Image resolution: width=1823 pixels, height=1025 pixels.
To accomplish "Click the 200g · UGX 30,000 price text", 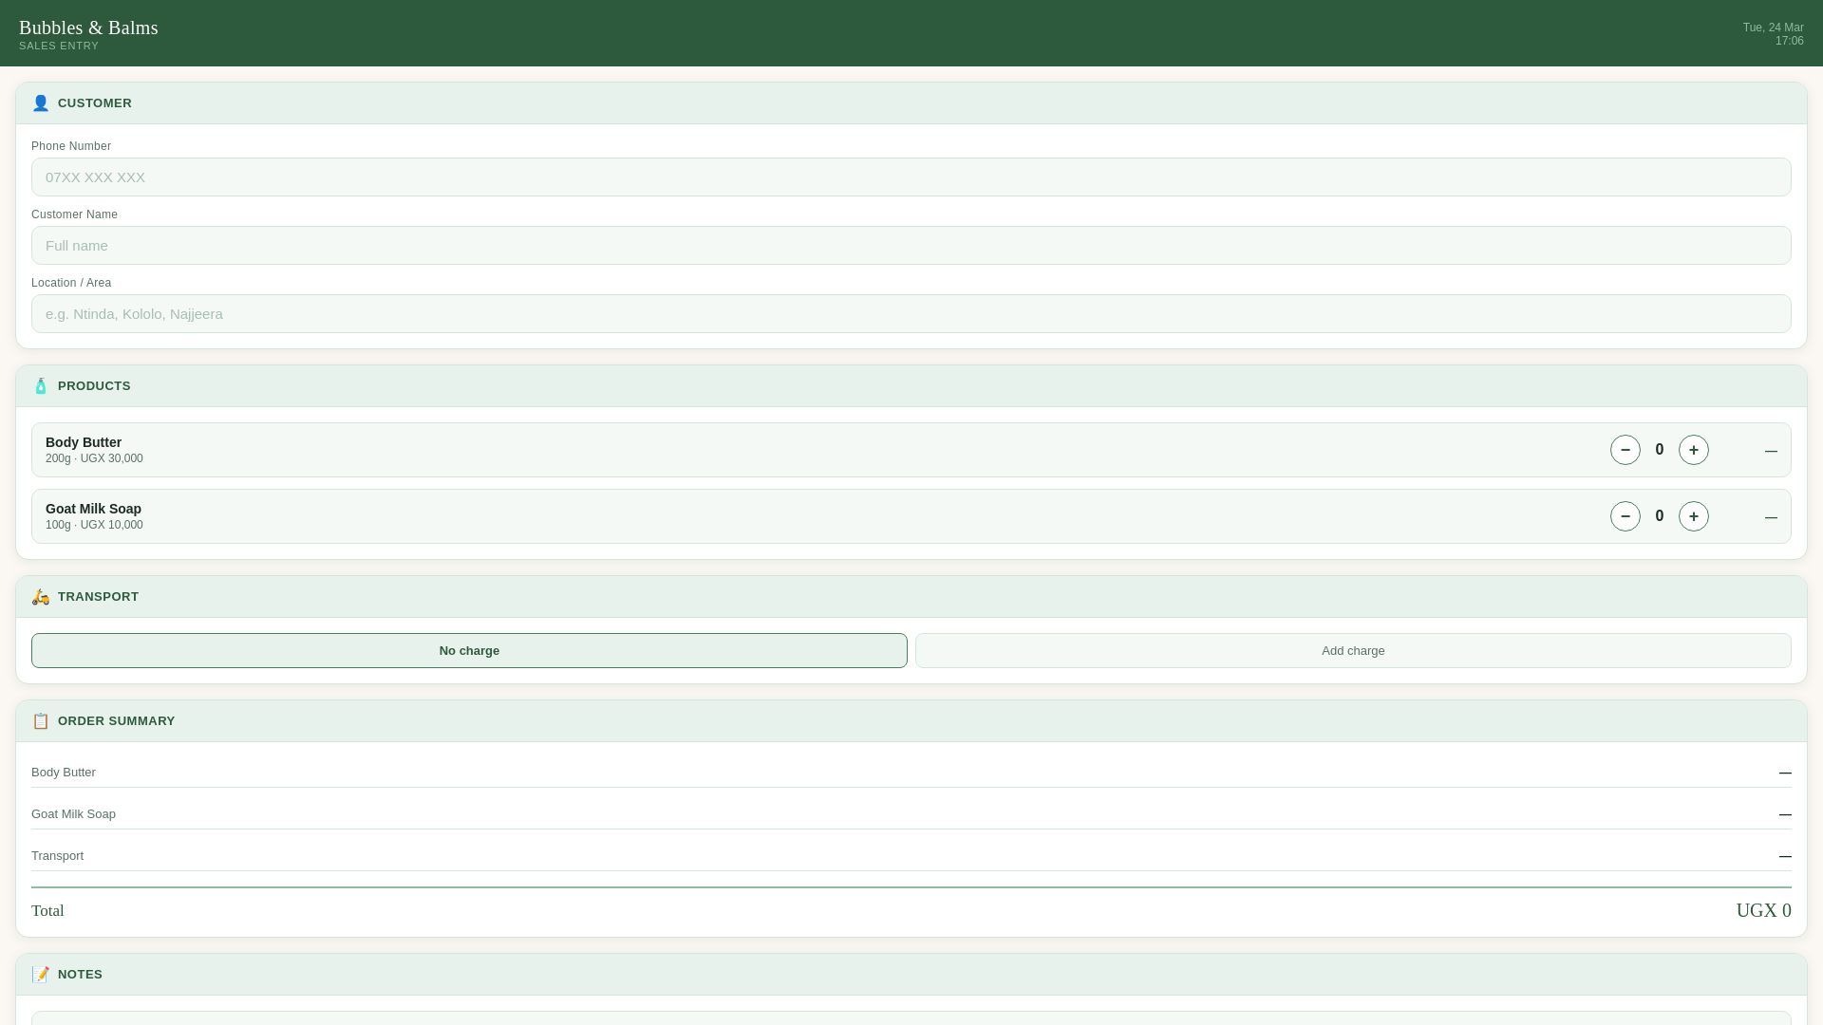I will click(94, 458).
